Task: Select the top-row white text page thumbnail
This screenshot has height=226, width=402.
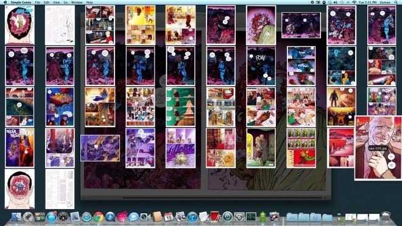Action: tap(60, 25)
